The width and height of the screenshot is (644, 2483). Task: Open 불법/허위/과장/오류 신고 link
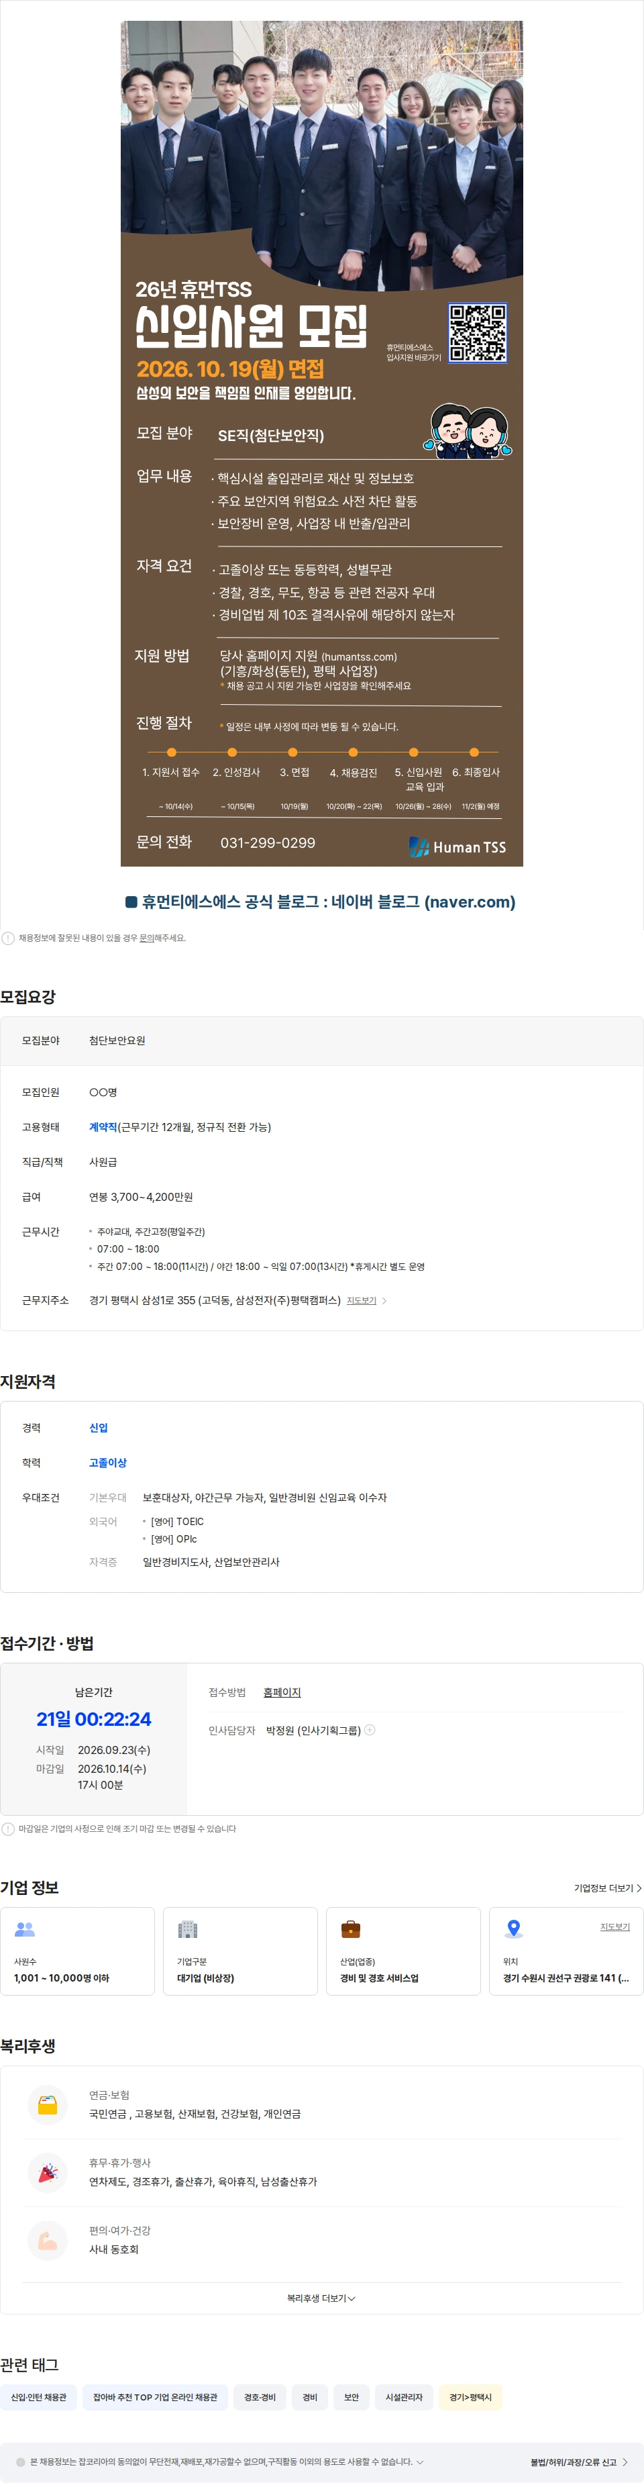click(x=578, y=2462)
